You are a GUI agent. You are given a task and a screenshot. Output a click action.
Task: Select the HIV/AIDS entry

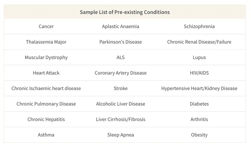199,73
